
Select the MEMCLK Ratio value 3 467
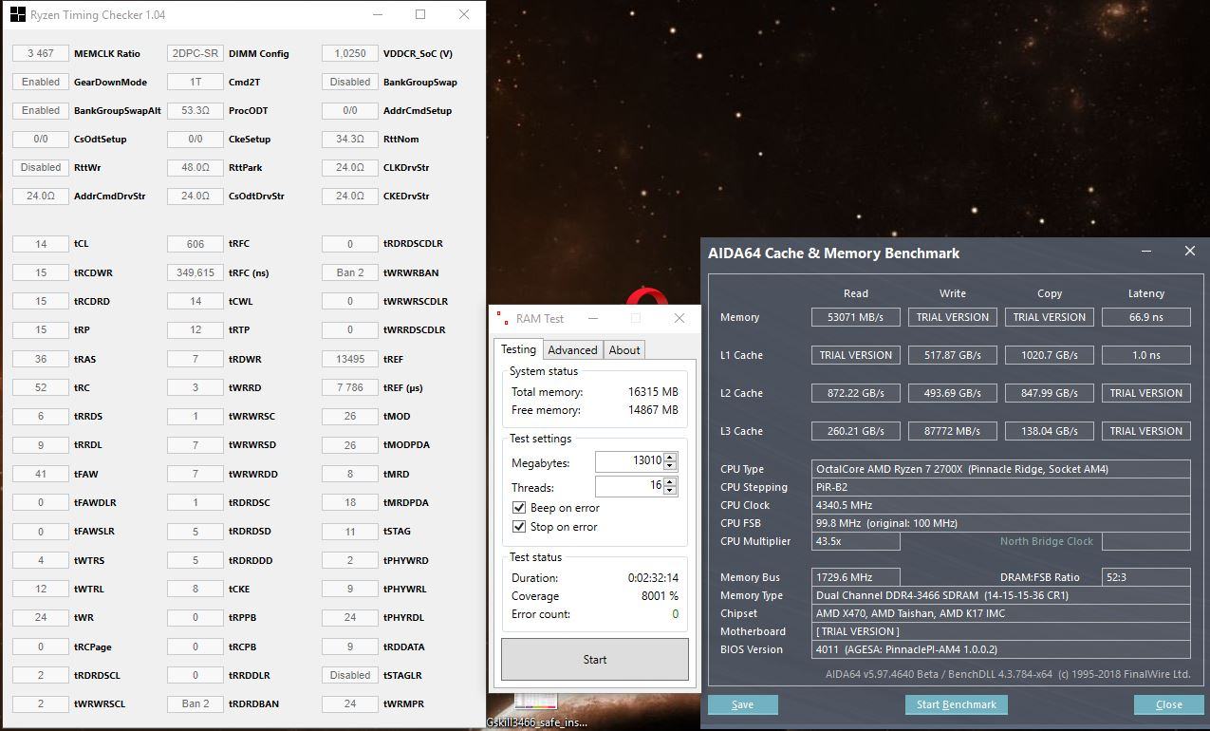click(41, 53)
